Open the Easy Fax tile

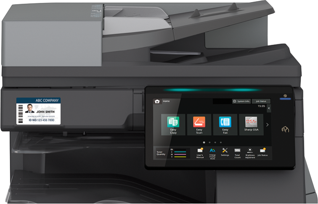coord(225,125)
